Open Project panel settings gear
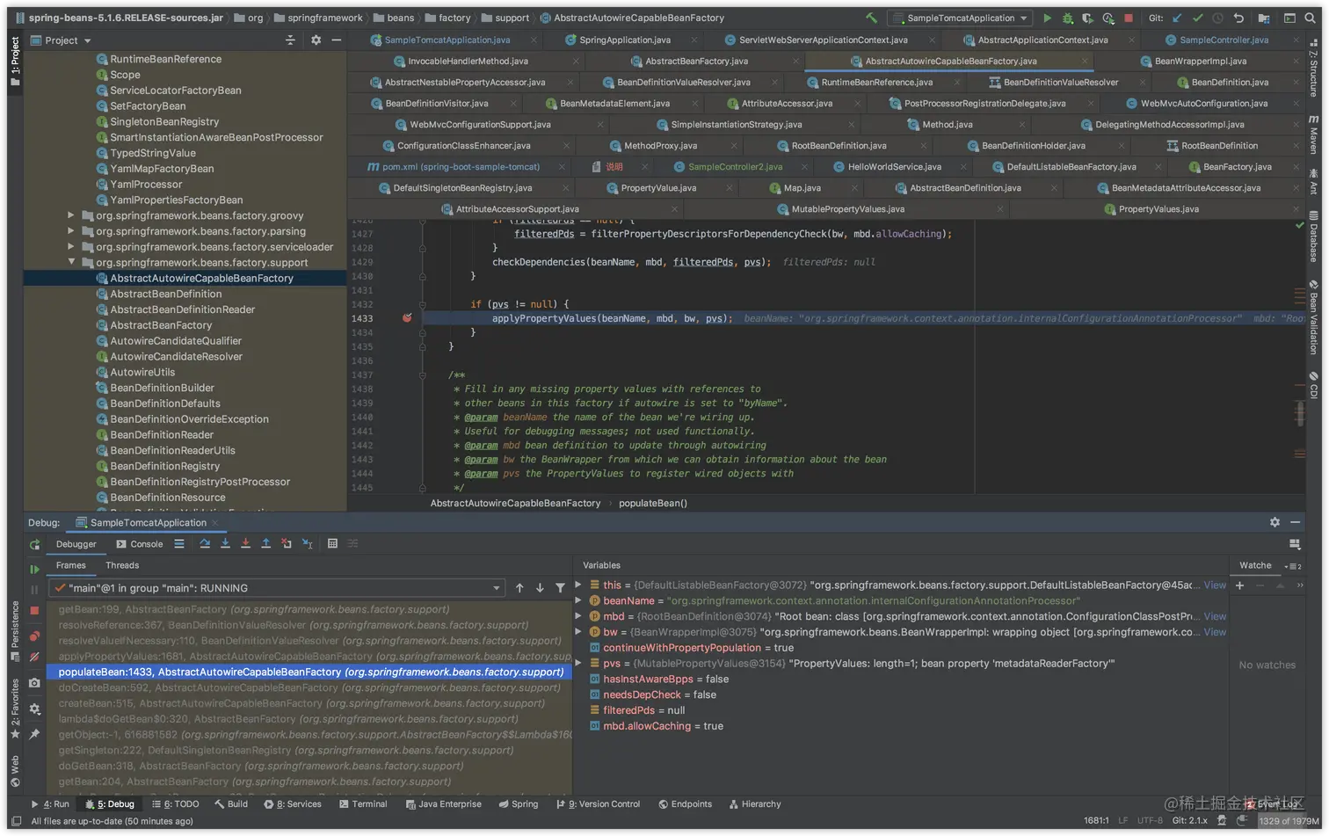Viewport: 1329px width, 836px height. click(x=316, y=40)
